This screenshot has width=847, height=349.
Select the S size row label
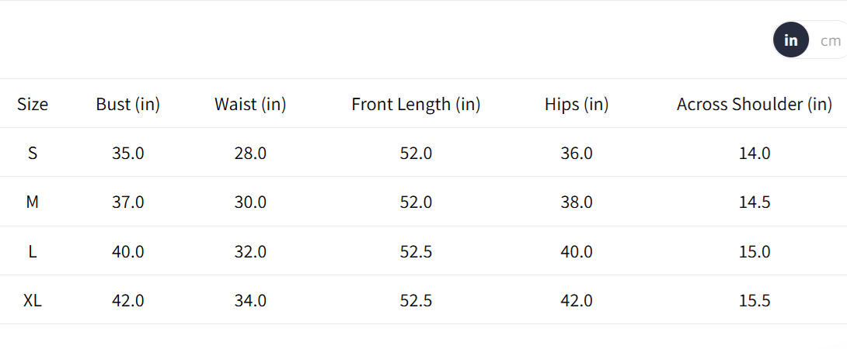pos(33,154)
